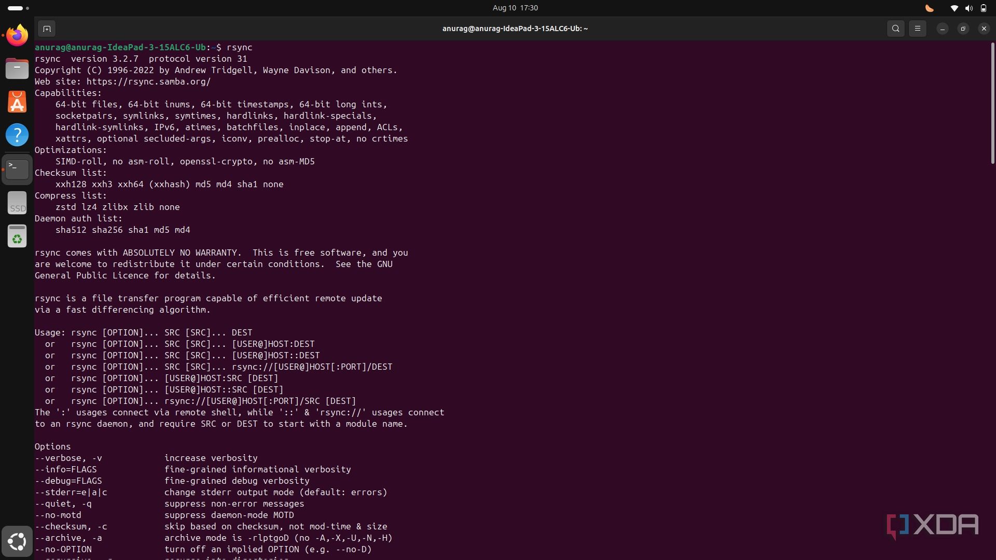Minimize the terminal window

coord(942,29)
